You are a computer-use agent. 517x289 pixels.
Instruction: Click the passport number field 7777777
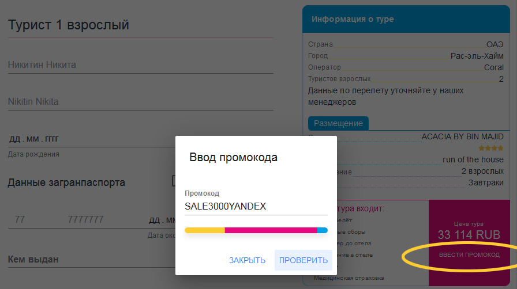pyautogui.click(x=98, y=219)
